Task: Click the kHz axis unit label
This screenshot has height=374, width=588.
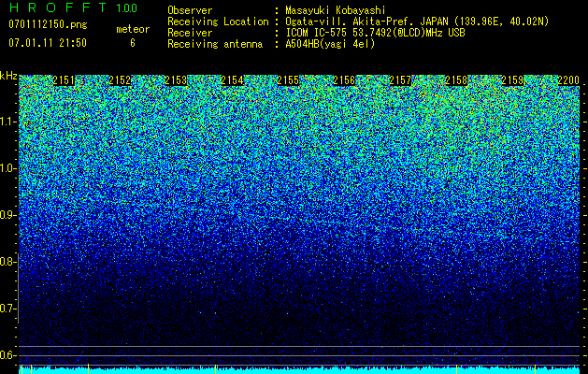Action: click(x=8, y=77)
